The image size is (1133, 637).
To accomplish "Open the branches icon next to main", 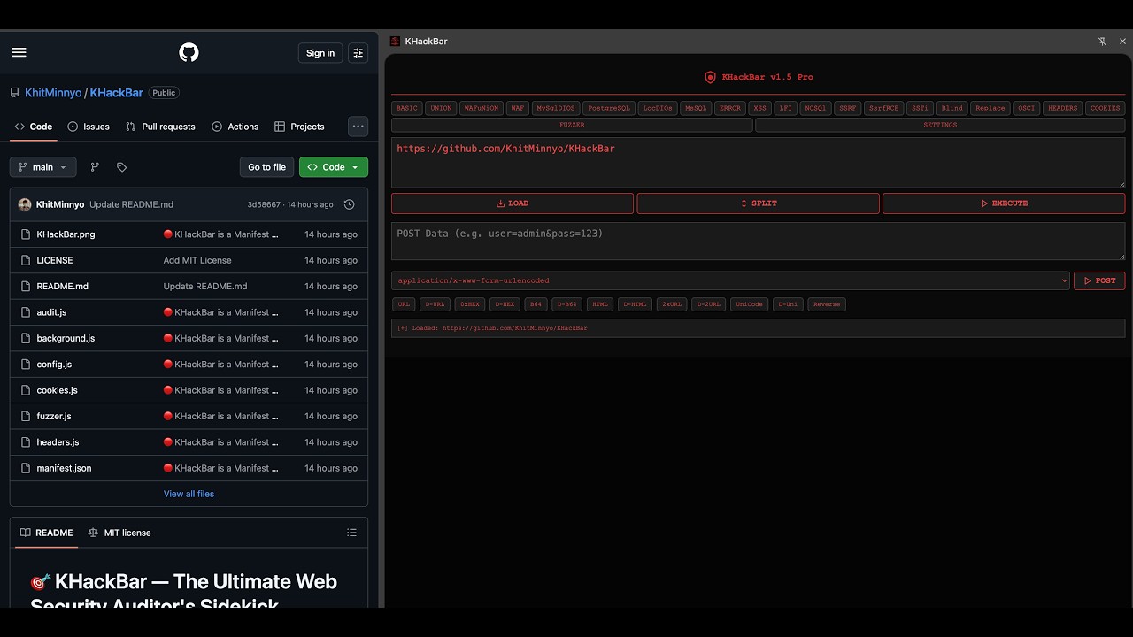I will coord(95,167).
